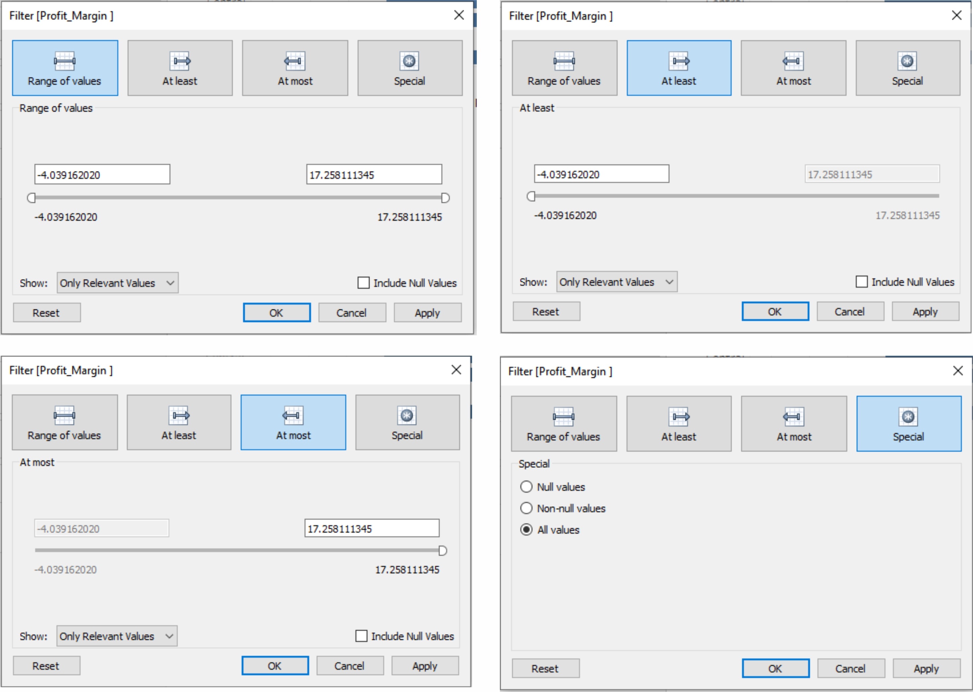The width and height of the screenshot is (973, 692).
Task: Click left slider handle in Range of values dialog
Action: point(31,198)
